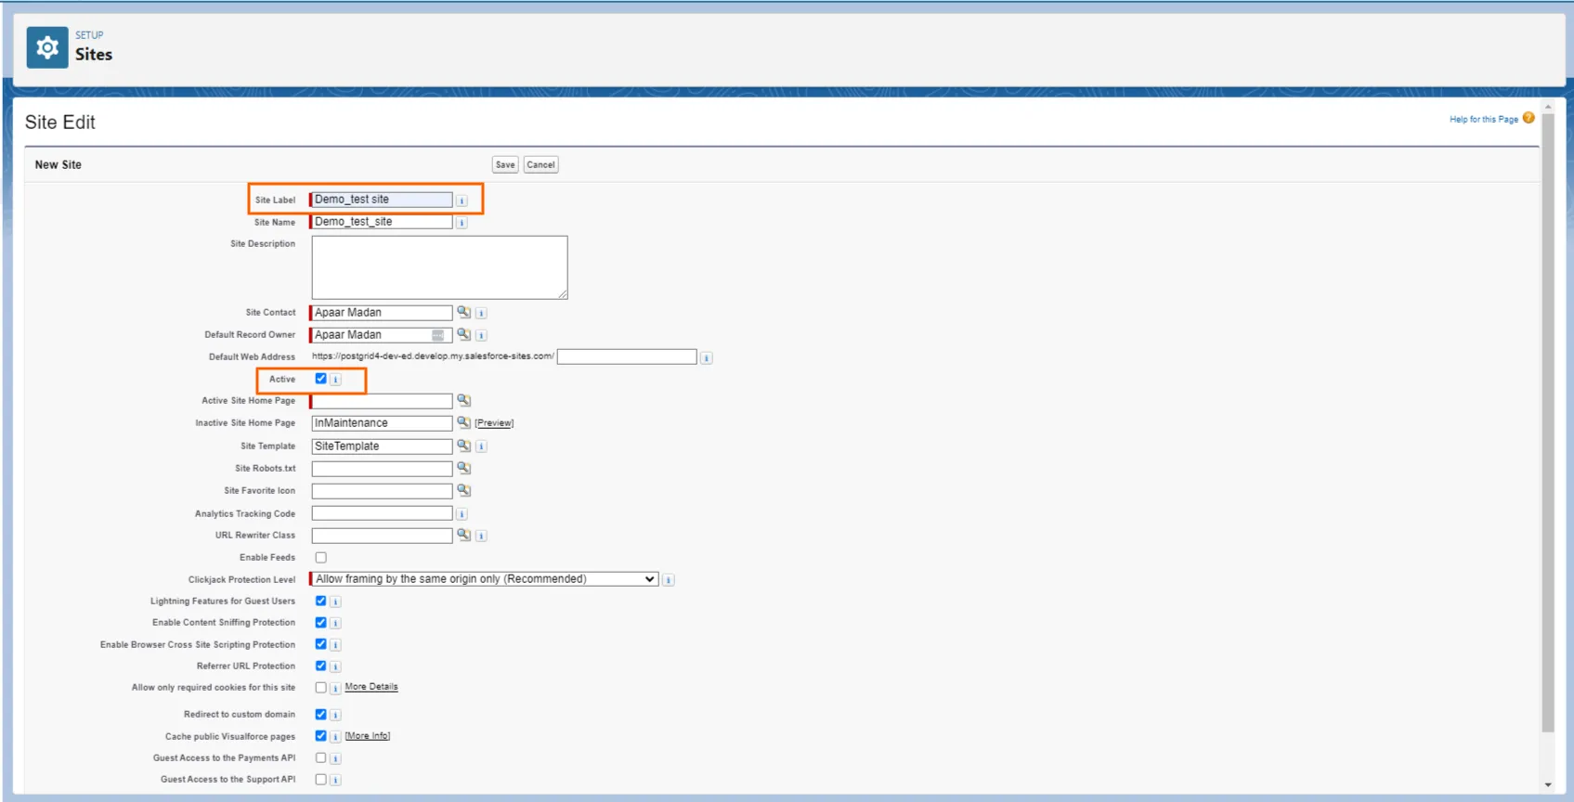
Task: Click the Cancel button
Action: click(x=540, y=165)
